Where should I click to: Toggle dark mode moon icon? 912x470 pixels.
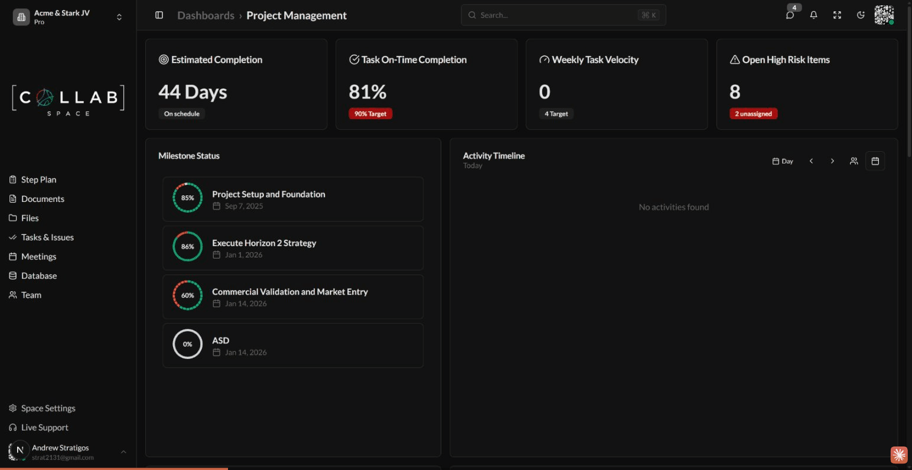[x=861, y=15]
